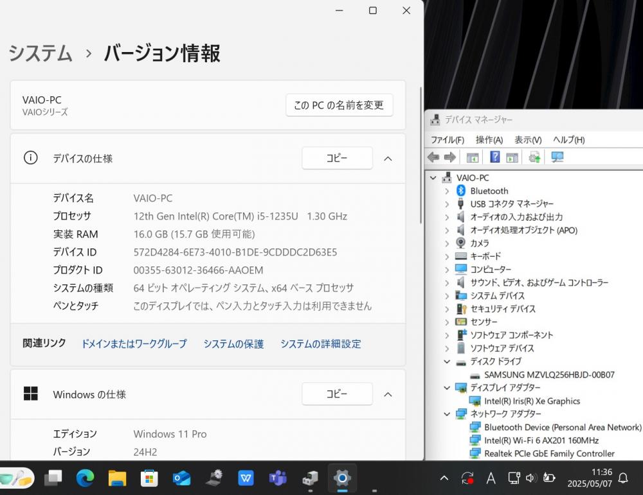
Task: Open the ファイル(F) menu
Action: pos(448,140)
